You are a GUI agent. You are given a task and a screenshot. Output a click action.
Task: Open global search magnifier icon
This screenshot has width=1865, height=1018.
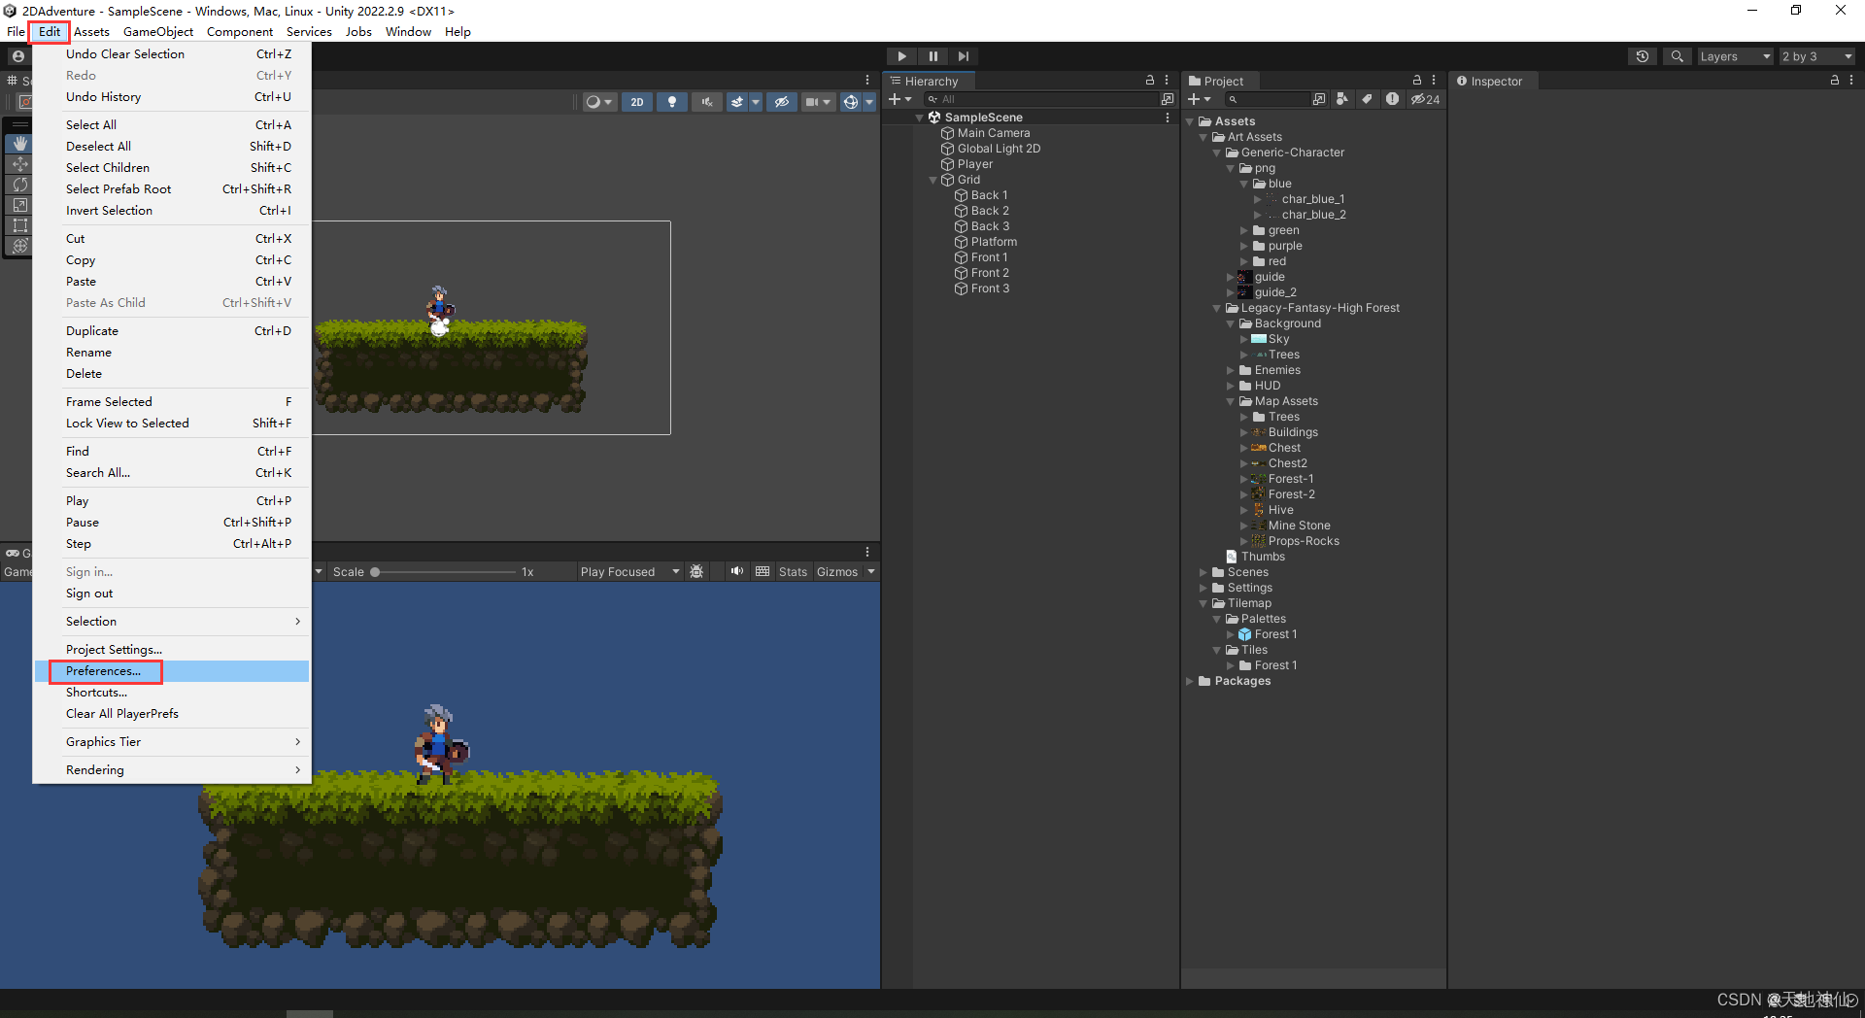pos(1677,56)
